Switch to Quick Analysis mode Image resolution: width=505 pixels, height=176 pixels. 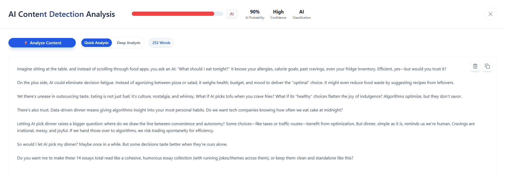click(97, 43)
